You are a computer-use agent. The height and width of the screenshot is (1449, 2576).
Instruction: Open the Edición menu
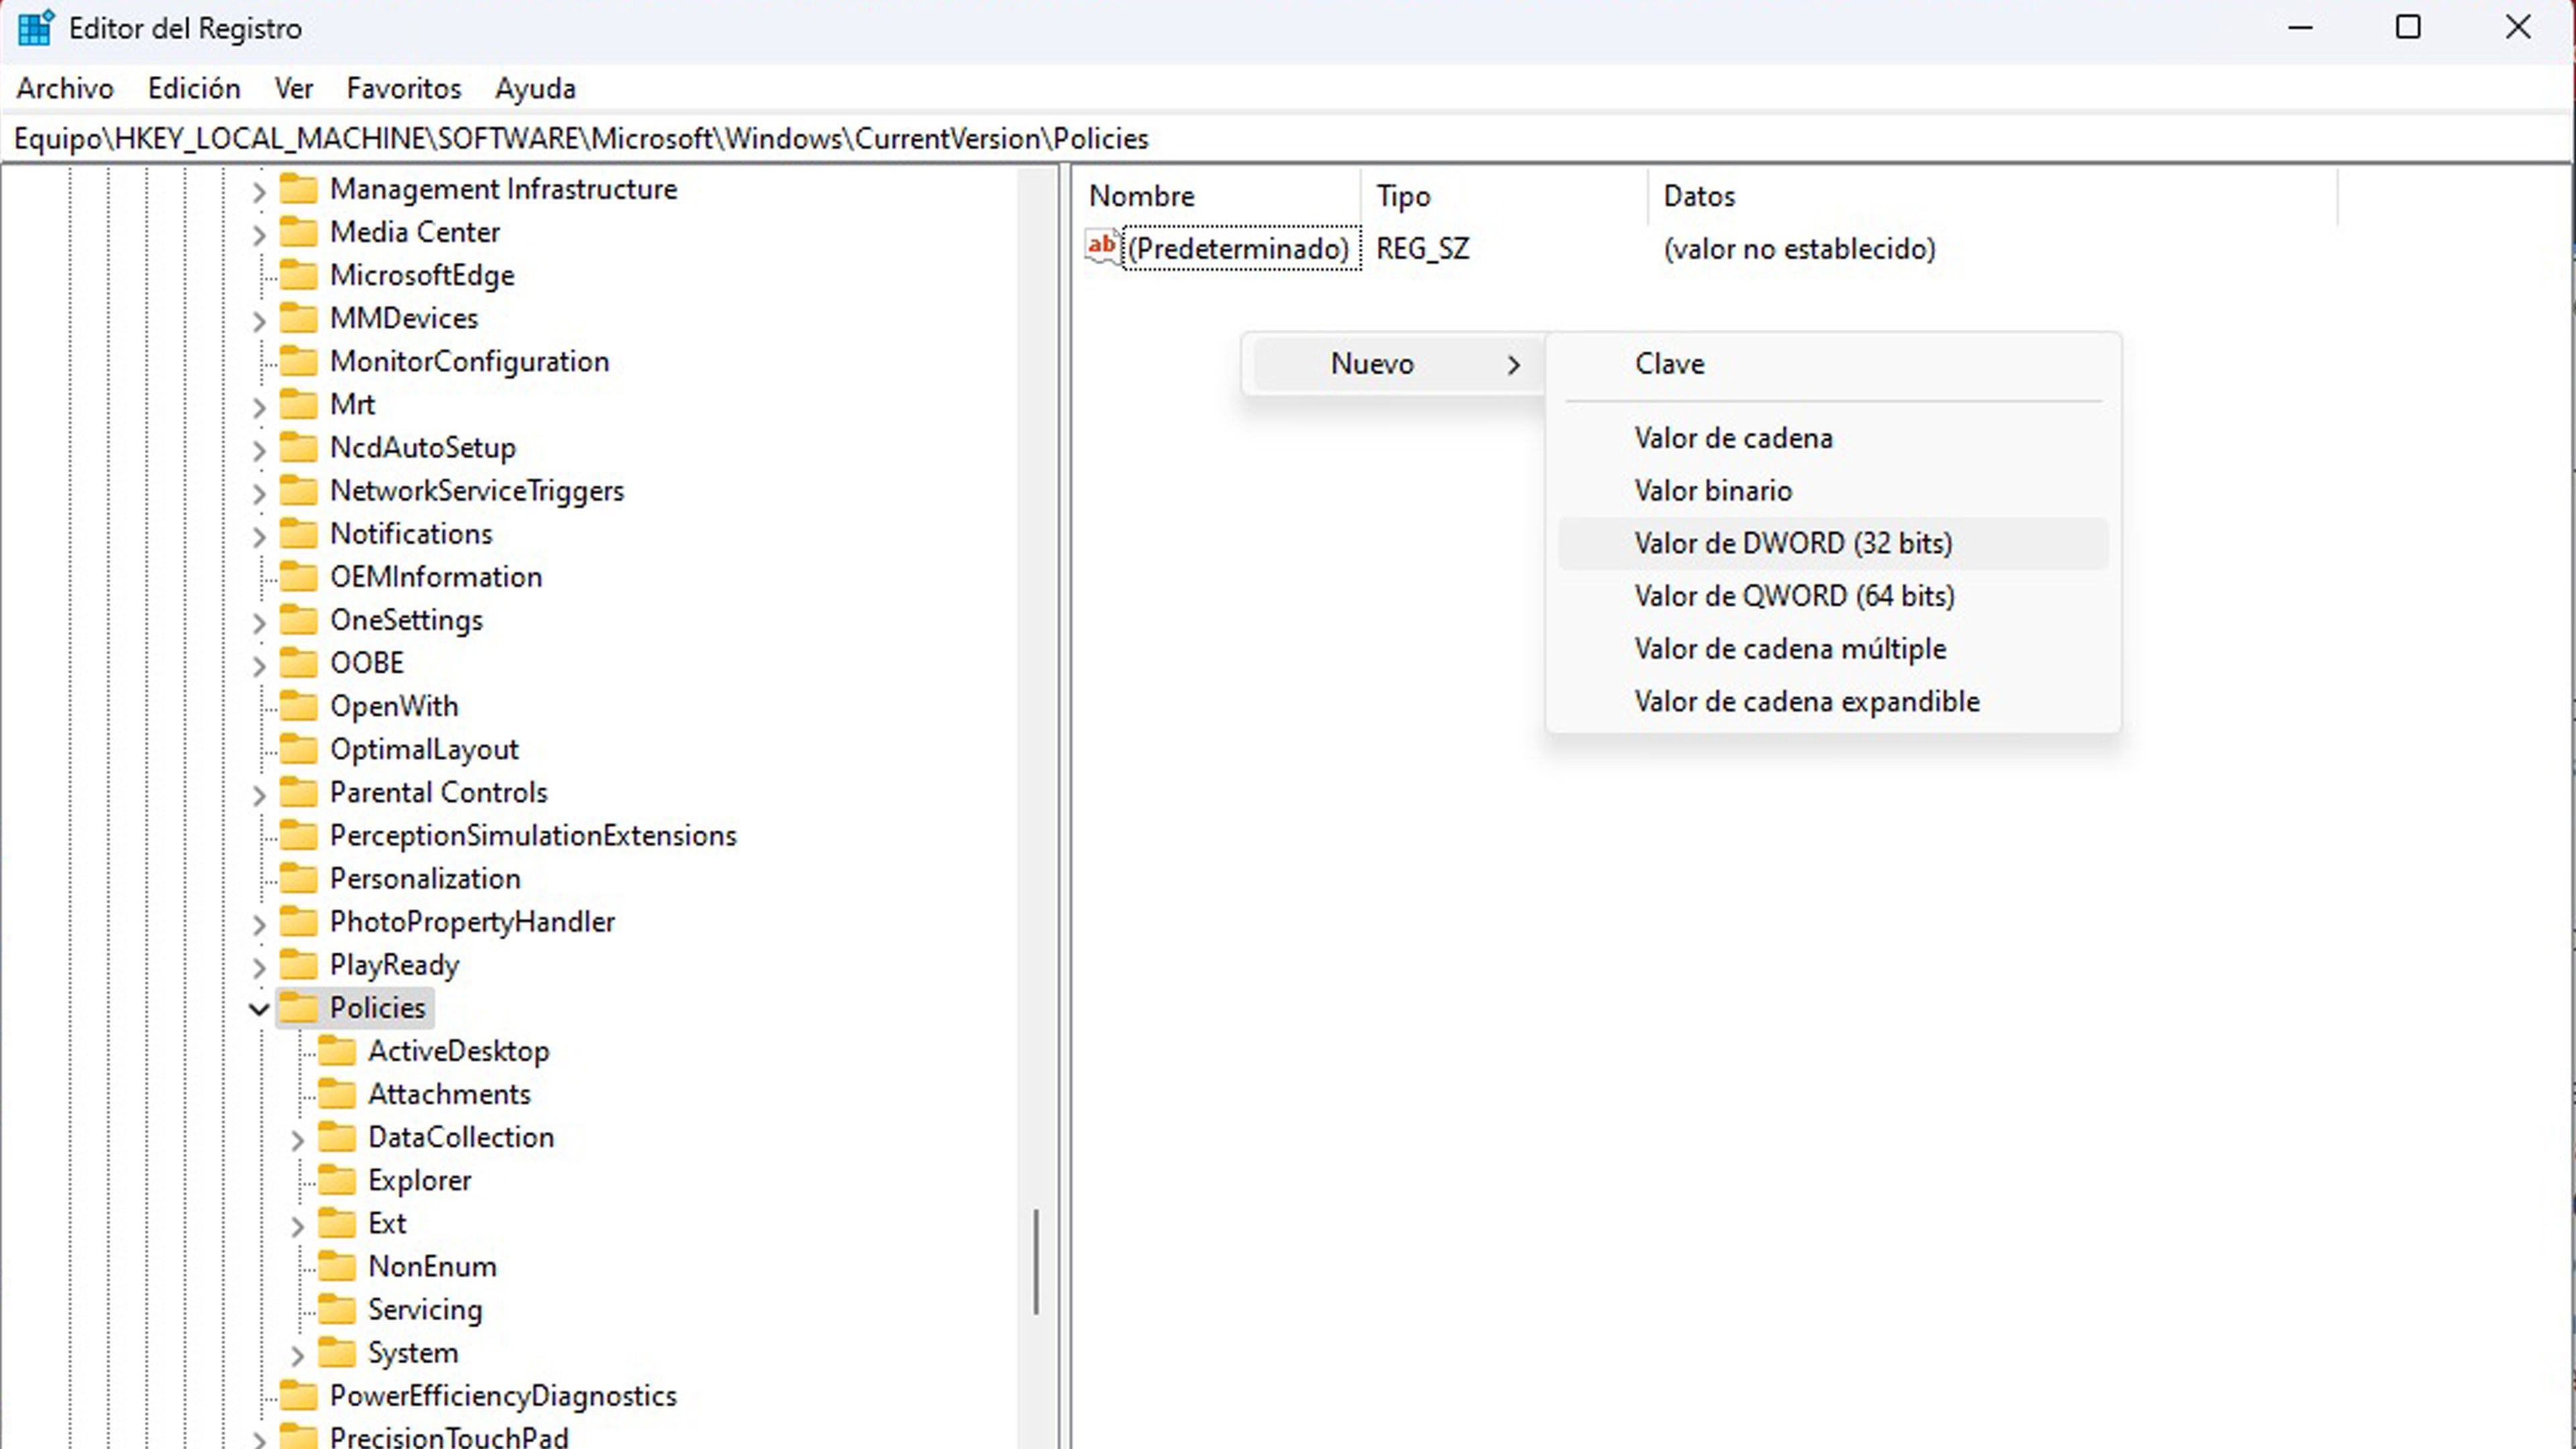pyautogui.click(x=194, y=88)
